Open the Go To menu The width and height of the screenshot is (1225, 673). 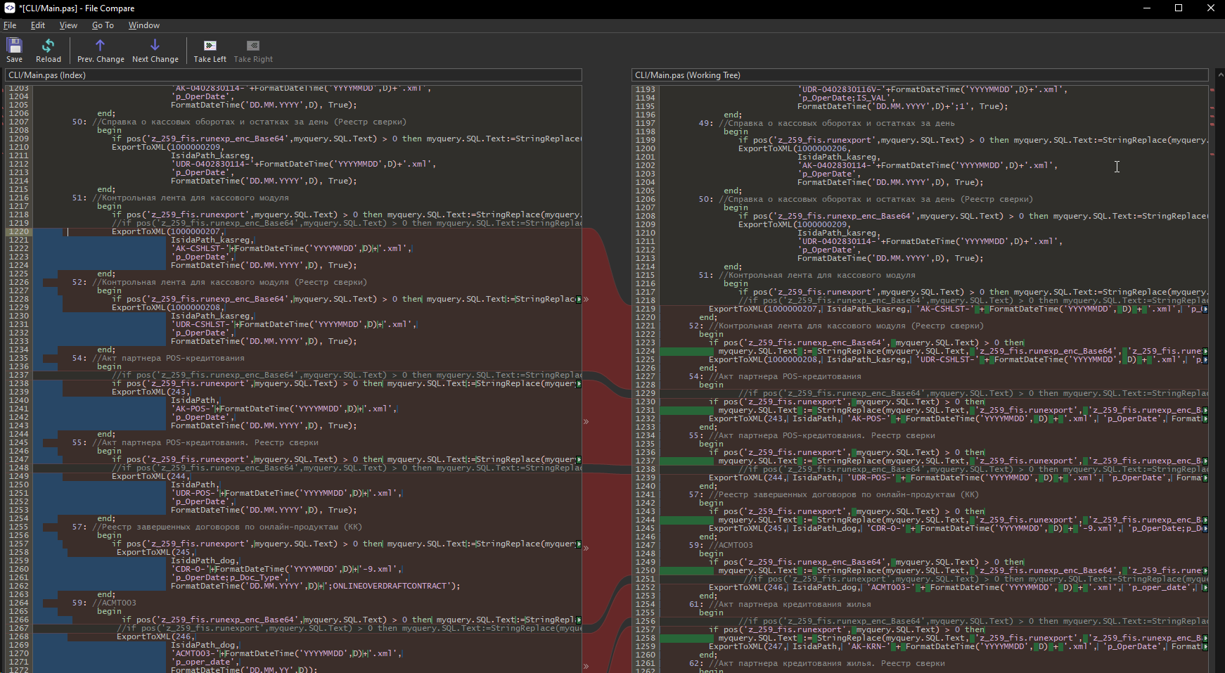pos(103,25)
